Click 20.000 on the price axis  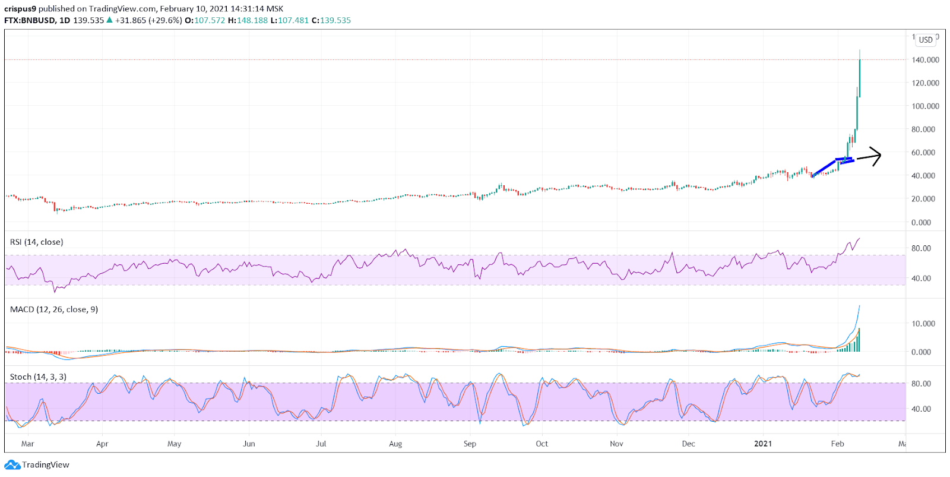(923, 199)
